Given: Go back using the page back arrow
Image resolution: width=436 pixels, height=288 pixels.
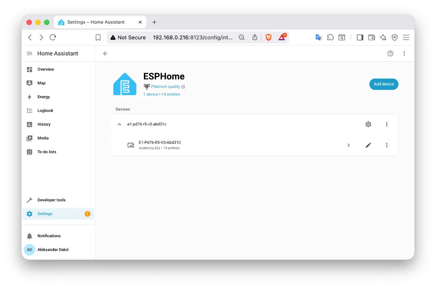Looking at the screenshot, I should pyautogui.click(x=105, y=53).
